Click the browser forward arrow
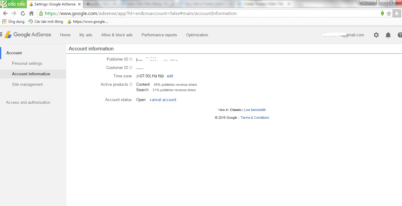This screenshot has height=206, width=402. pyautogui.click(x=14, y=13)
